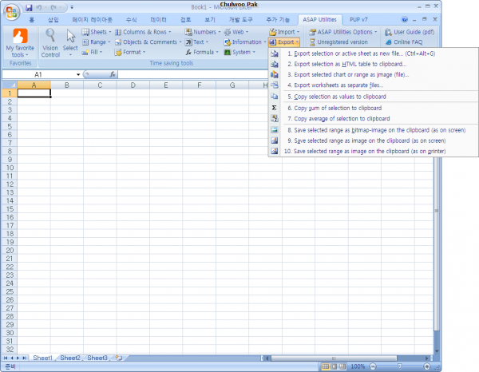This screenshot has height=372, width=479.
Task: Choose Copy selection as values to clipboard
Action: pyautogui.click(x=374, y=97)
